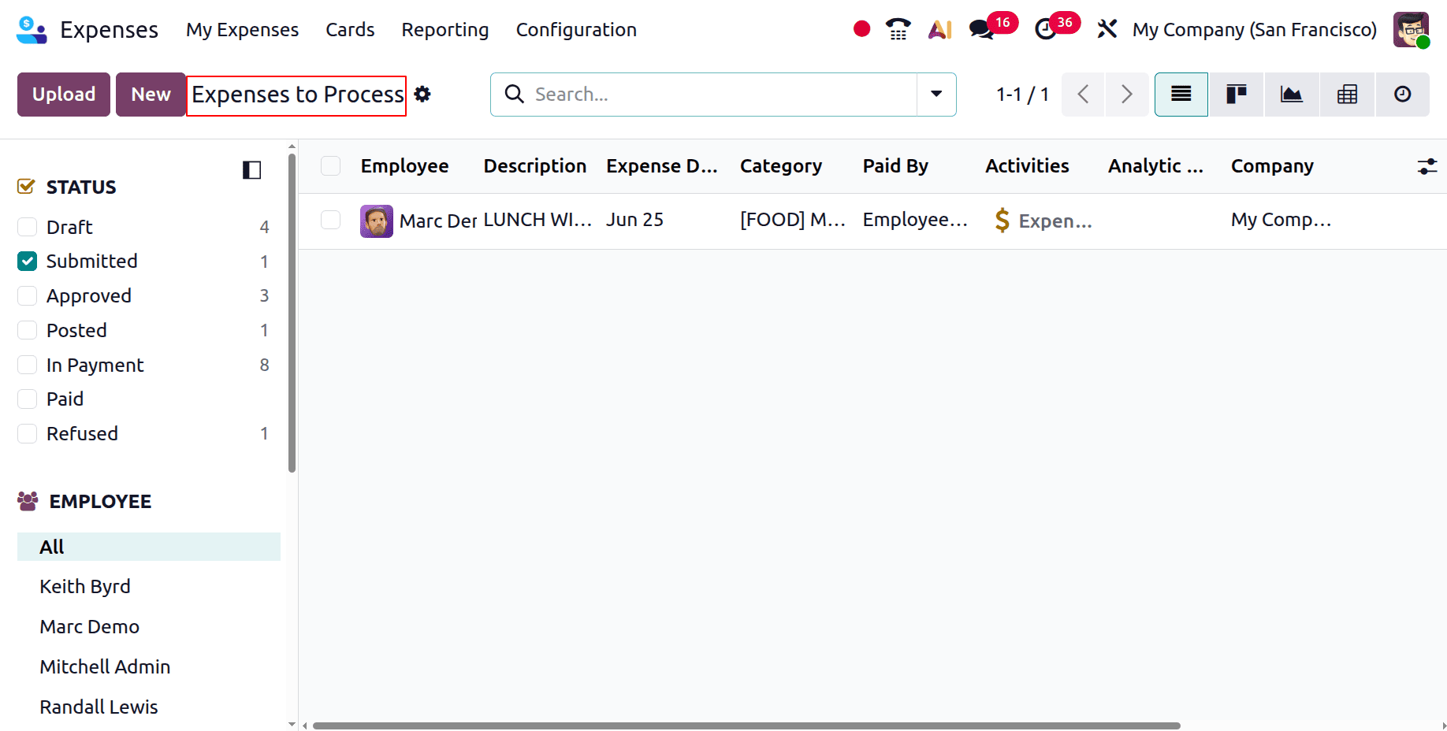Open the My Expenses menu
Viewport: 1447px width, 731px height.
click(242, 30)
